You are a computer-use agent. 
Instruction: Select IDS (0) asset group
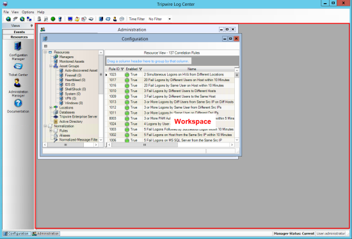(70, 84)
